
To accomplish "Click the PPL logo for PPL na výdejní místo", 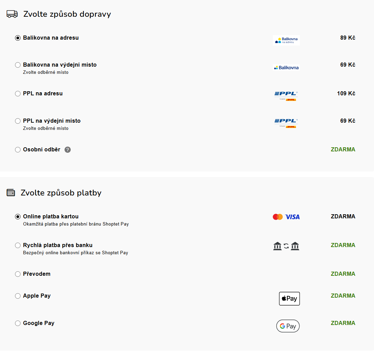I will (286, 123).
